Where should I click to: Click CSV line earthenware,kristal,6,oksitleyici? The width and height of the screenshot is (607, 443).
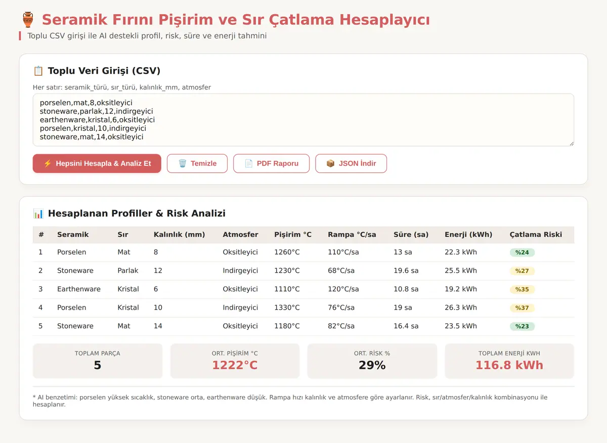(x=97, y=120)
